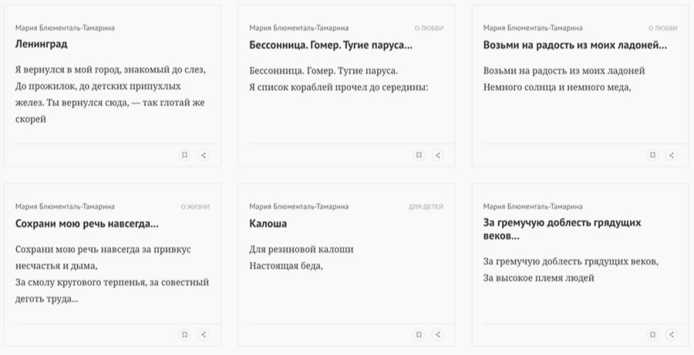Bookmark the Калоша poem card
Screen dimensions: 694x355
419,335
